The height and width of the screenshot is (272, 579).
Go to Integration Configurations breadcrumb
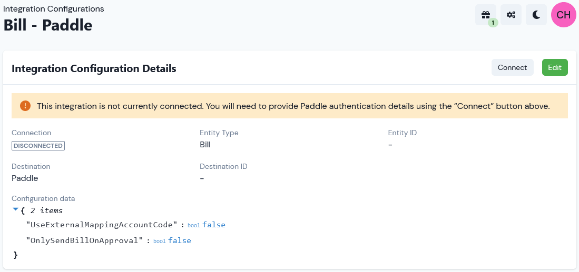[x=54, y=8]
